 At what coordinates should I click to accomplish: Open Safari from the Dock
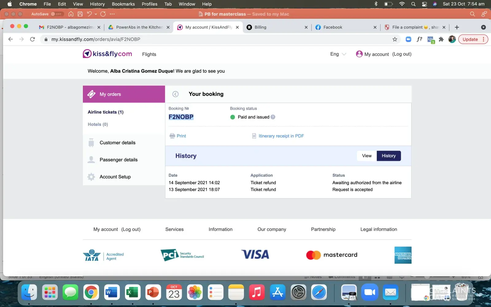tap(319, 292)
